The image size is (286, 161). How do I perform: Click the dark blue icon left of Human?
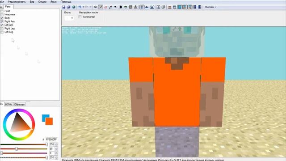pyautogui.click(x=200, y=7)
